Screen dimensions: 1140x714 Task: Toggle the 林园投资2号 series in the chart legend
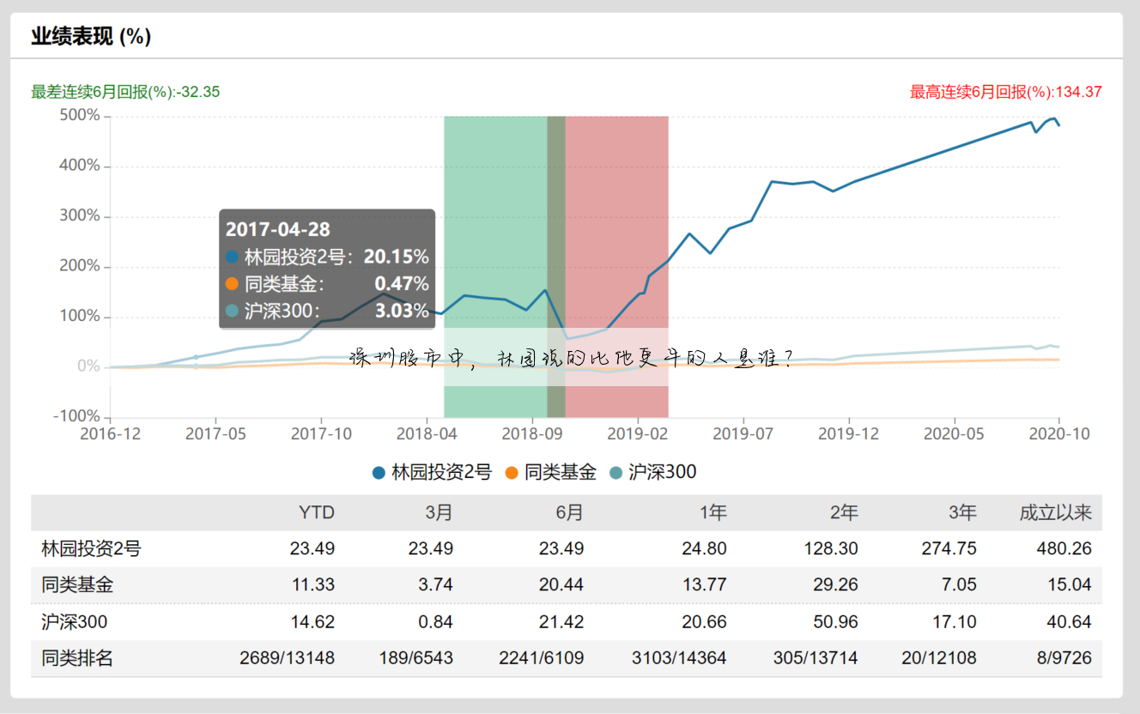[x=432, y=472]
